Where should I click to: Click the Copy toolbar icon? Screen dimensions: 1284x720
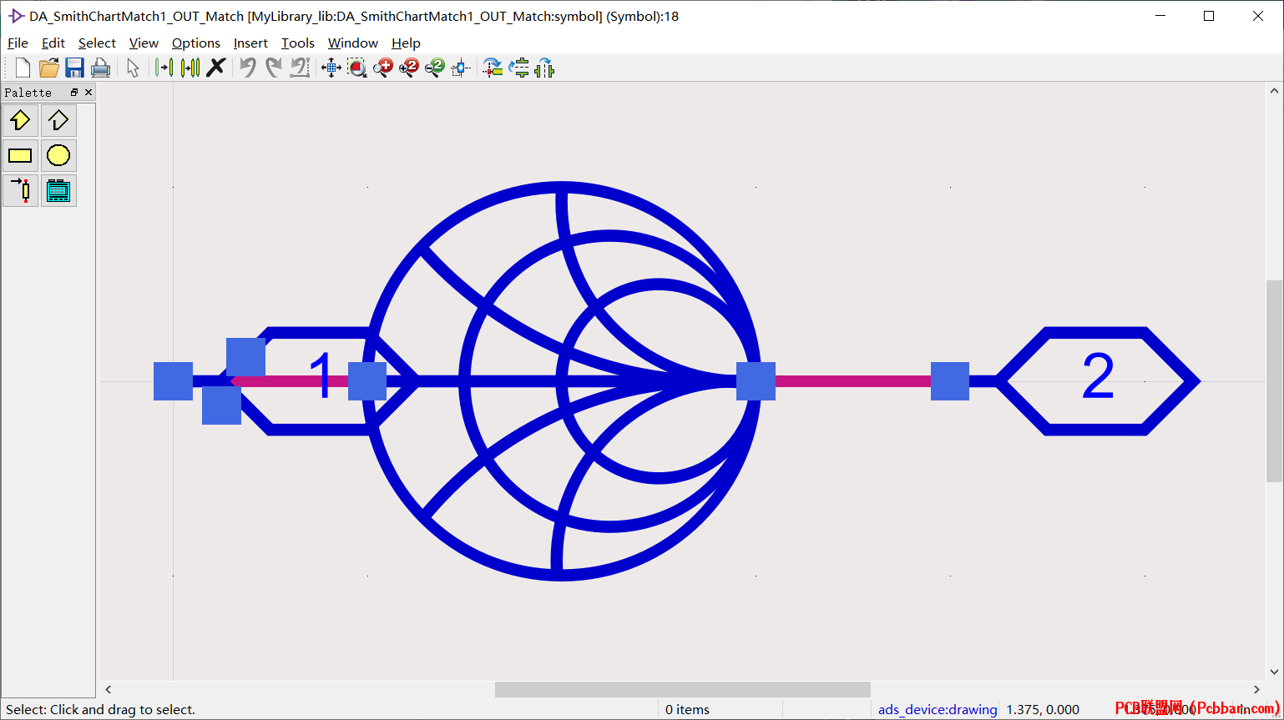point(190,68)
